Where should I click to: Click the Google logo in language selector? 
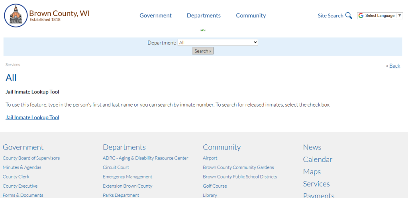coord(361,16)
